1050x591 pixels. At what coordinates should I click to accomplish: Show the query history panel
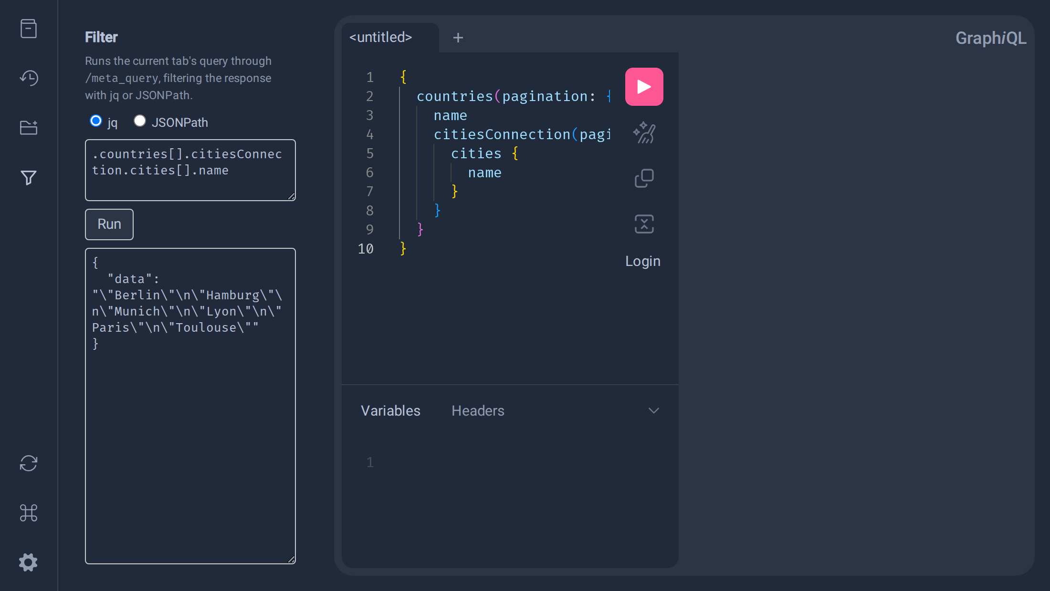pyautogui.click(x=29, y=78)
